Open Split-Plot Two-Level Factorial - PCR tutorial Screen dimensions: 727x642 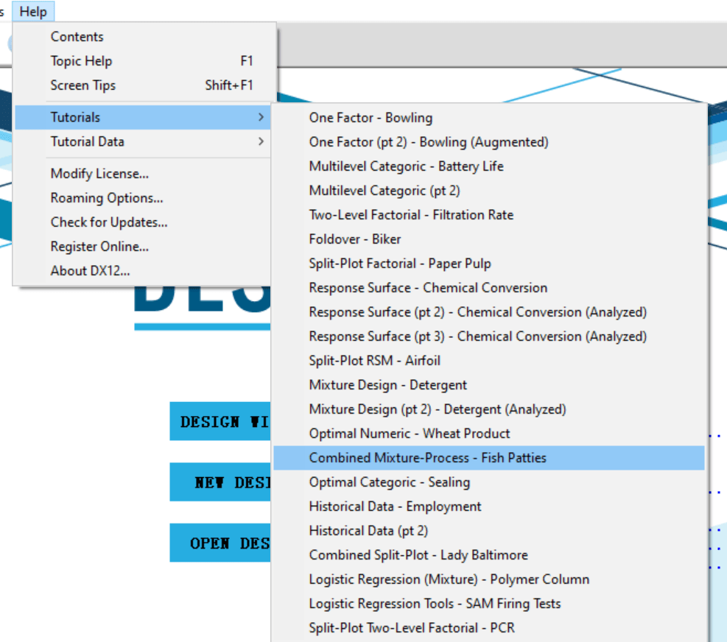[x=489, y=627]
